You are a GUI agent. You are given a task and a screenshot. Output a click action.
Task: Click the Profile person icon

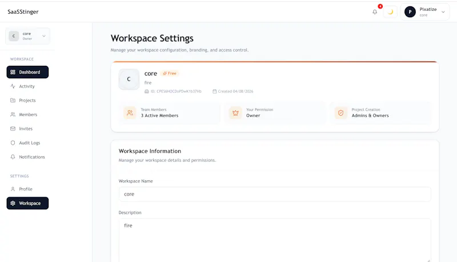[13, 189]
